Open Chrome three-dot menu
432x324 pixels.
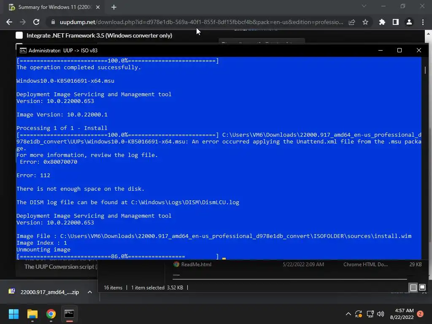tap(423, 22)
